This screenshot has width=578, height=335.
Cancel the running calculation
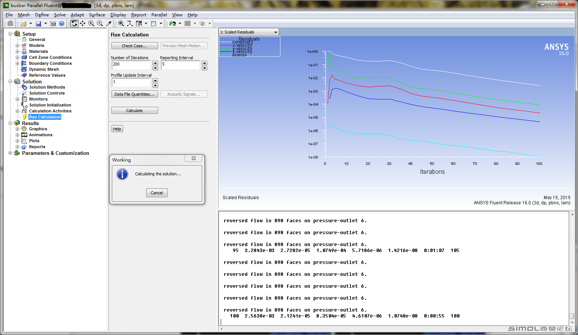pos(157,193)
